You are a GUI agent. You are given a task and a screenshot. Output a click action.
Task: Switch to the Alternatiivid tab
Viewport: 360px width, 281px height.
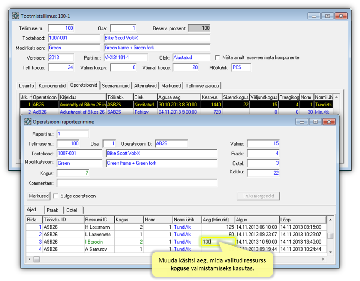pyautogui.click(x=145, y=85)
